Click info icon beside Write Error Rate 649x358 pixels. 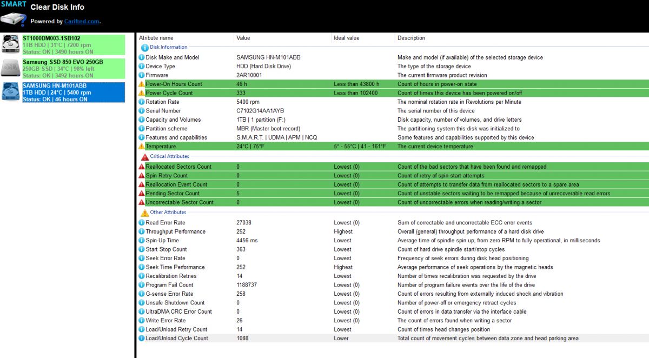click(x=142, y=321)
